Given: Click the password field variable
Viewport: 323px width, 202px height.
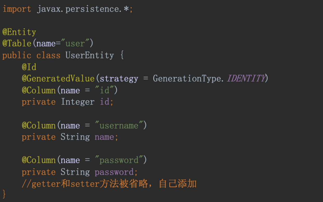Looking at the screenshot, I should pos(114,172).
